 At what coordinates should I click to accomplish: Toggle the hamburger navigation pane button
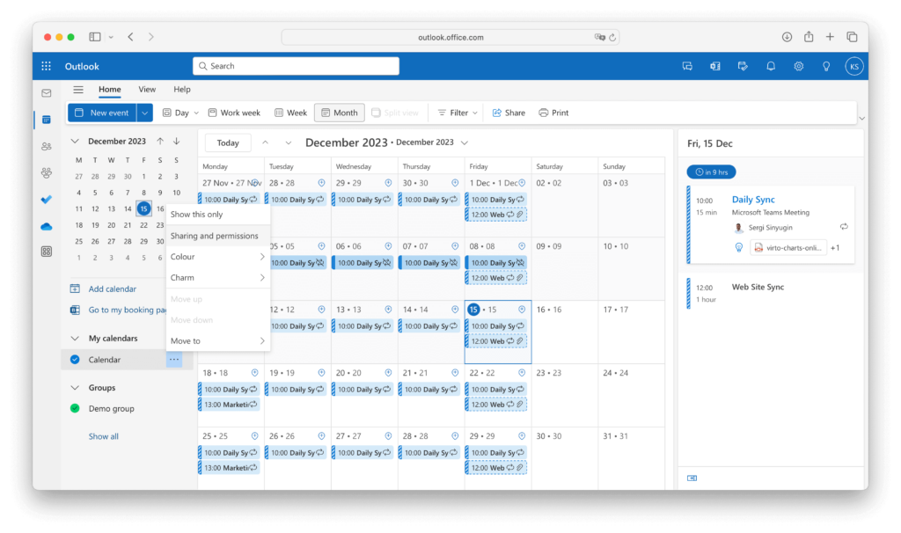coord(78,90)
